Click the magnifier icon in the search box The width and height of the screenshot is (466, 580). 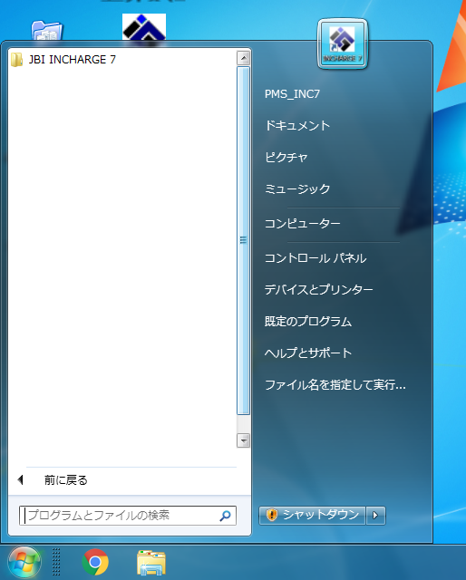click(x=225, y=516)
